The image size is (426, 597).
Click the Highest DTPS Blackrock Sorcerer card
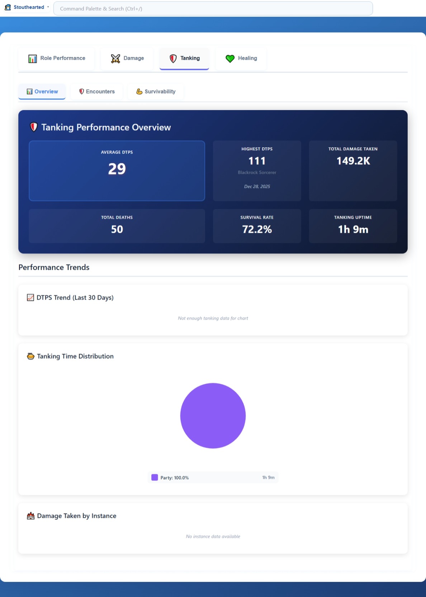257,171
